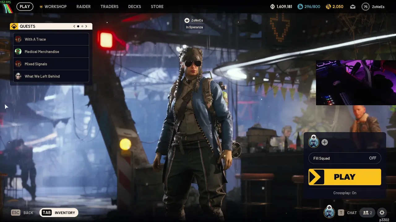Screen dimensions: 396x222
Task: Open the friends list showing 2 online
Action: (368, 212)
